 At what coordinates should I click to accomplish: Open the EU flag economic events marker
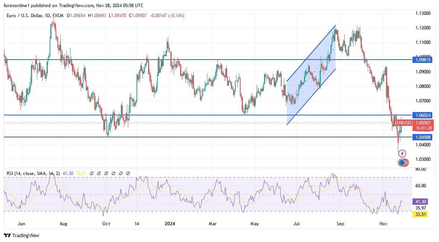[402, 163]
